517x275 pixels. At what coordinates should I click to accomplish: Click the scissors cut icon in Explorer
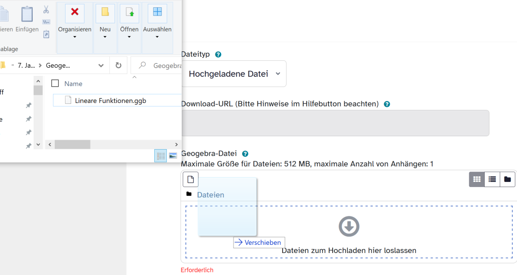pos(46,9)
